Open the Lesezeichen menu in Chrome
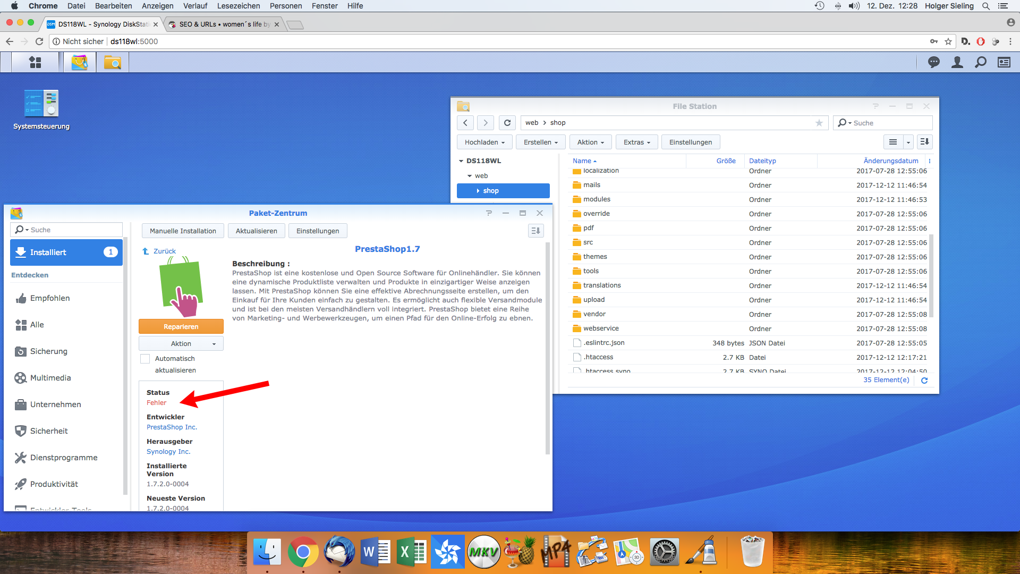This screenshot has height=574, width=1020. pos(238,6)
